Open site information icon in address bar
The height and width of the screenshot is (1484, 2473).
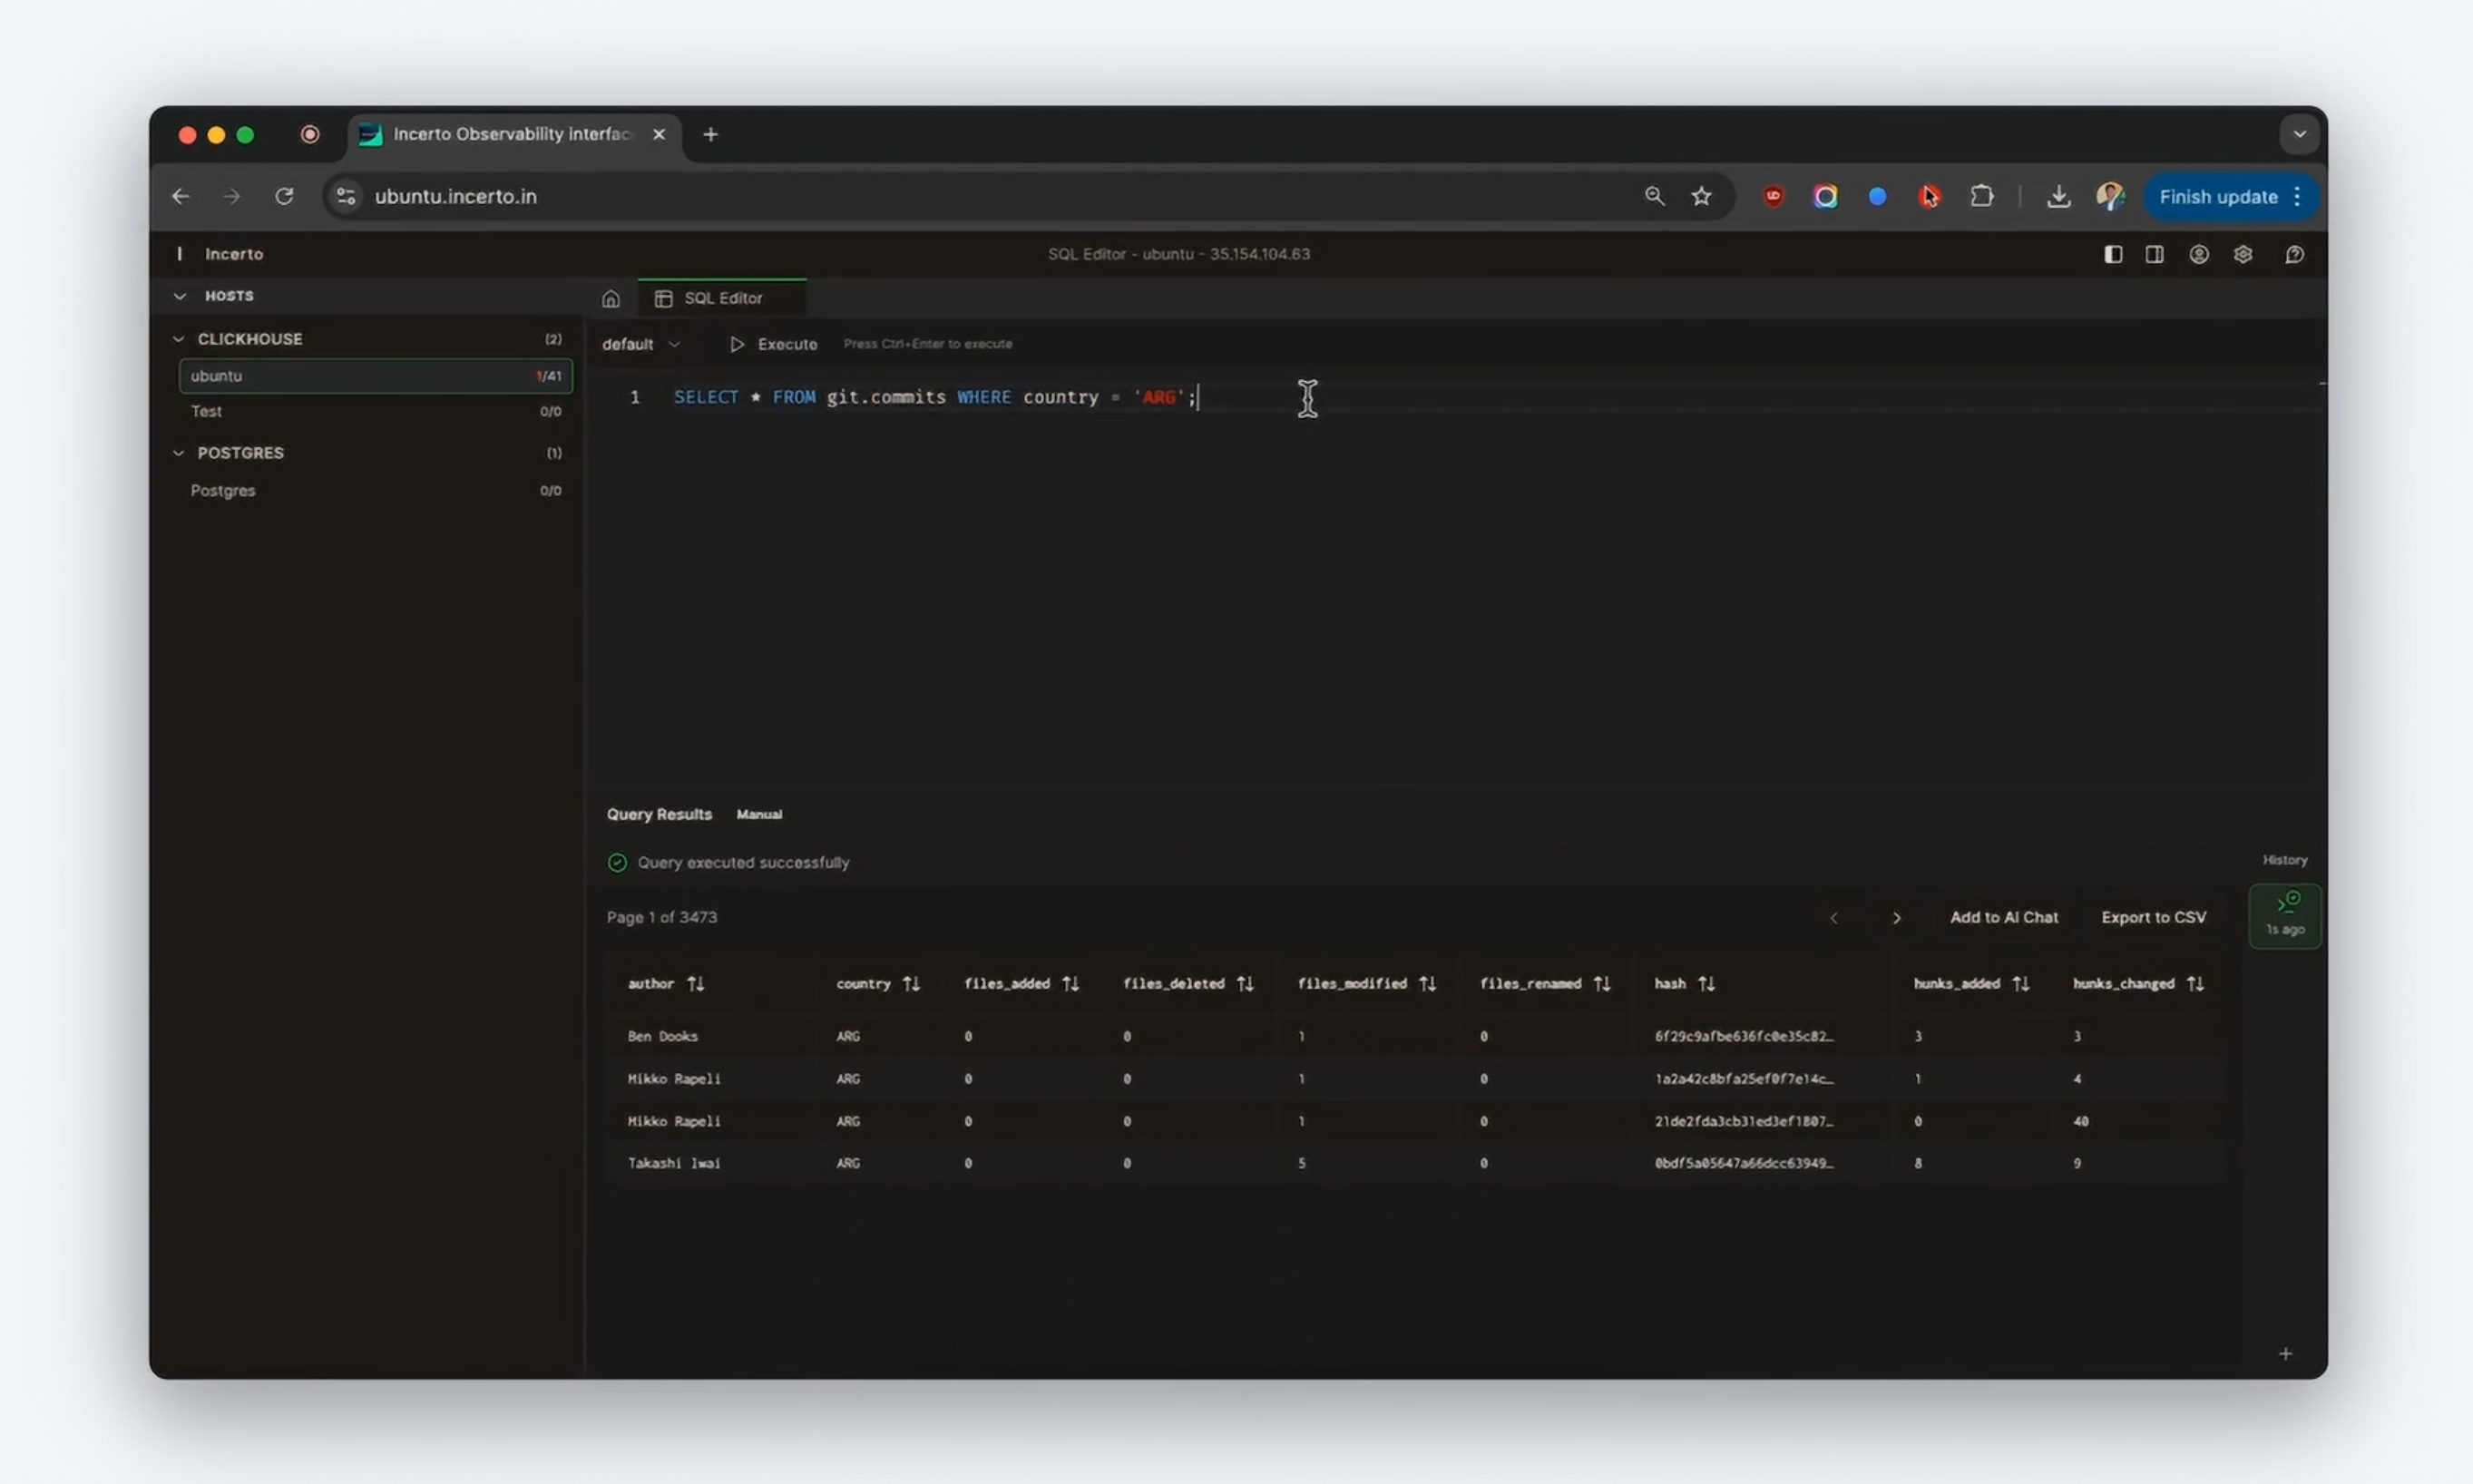[x=346, y=196]
